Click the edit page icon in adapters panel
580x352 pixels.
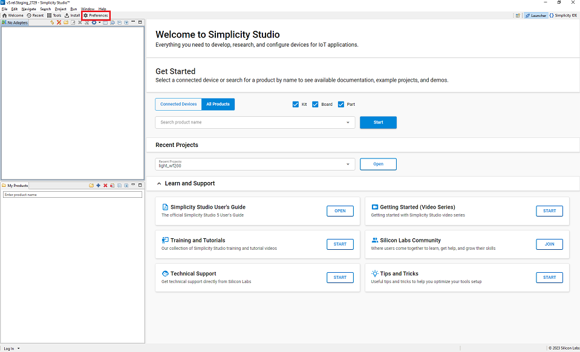[73, 22]
